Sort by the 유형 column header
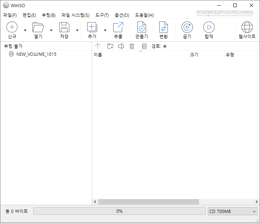260x223 pixels. tap(242, 55)
